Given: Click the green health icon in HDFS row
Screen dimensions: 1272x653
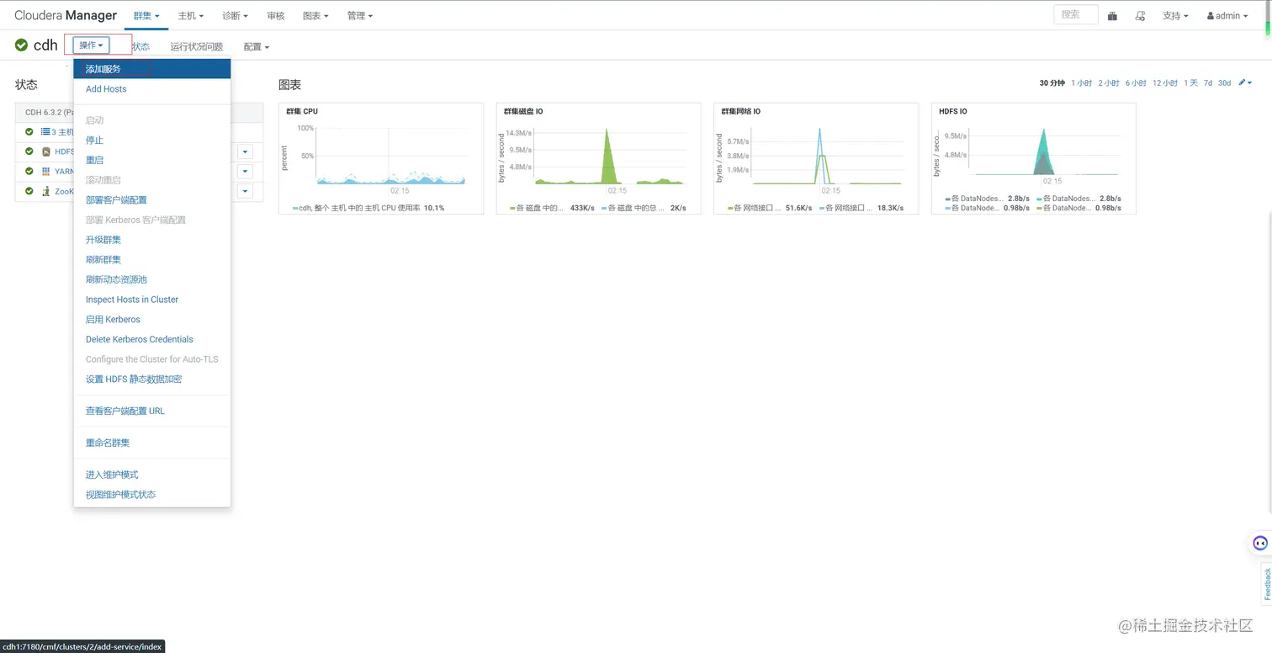Looking at the screenshot, I should (29, 151).
